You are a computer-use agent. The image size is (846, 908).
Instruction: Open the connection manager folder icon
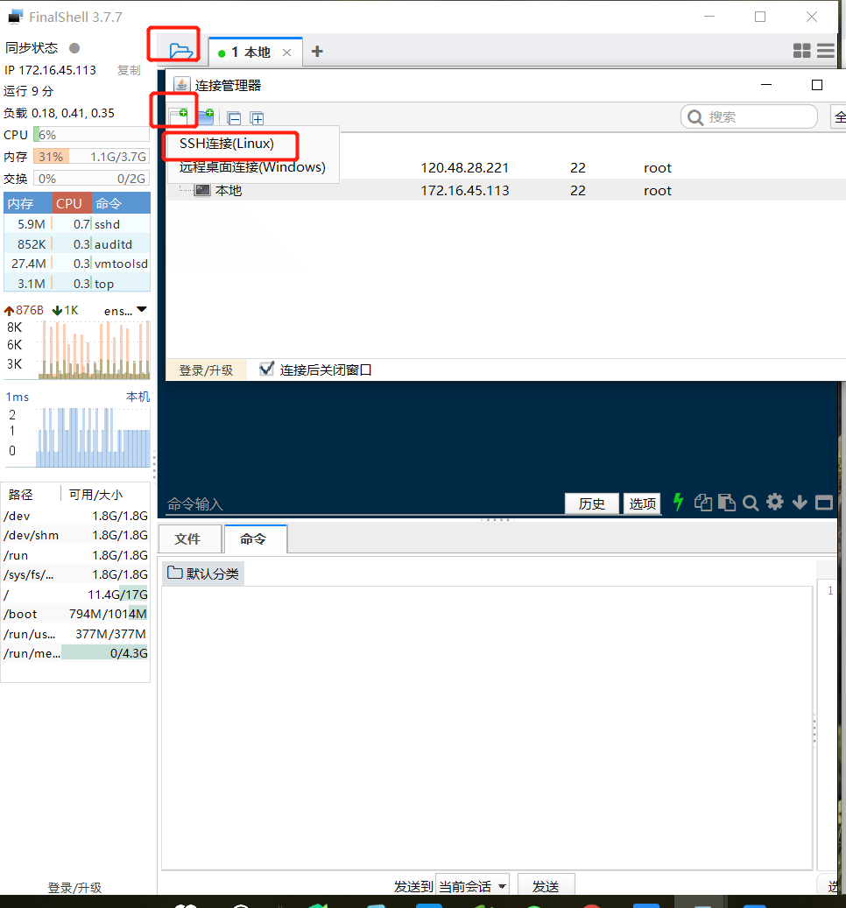180,51
